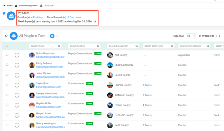This screenshot has width=224, height=131.
Task: Open email link h.hollis@example.com
Action: [48, 107]
